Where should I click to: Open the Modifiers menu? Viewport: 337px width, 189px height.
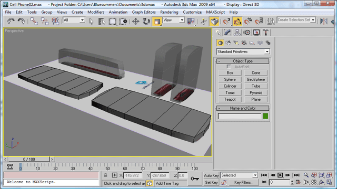(x=96, y=12)
